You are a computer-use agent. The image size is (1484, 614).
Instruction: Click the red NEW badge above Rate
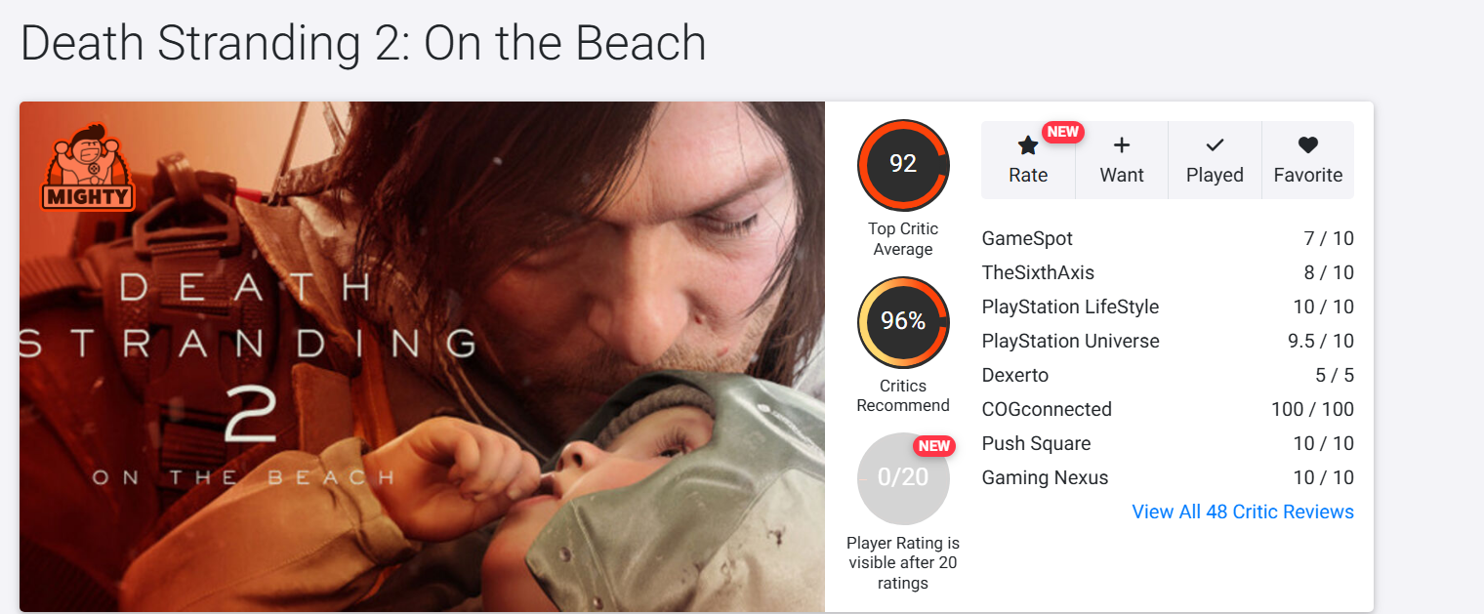pos(1062,132)
